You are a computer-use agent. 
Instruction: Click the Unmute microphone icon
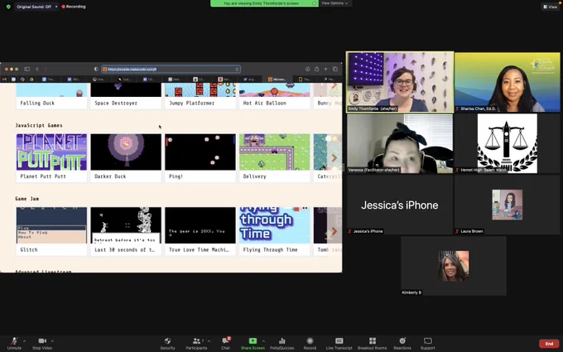click(x=14, y=341)
